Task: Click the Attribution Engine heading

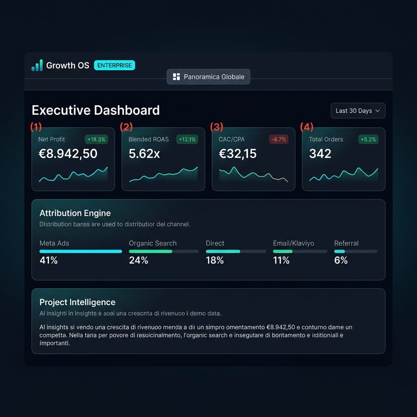Action: click(75, 213)
